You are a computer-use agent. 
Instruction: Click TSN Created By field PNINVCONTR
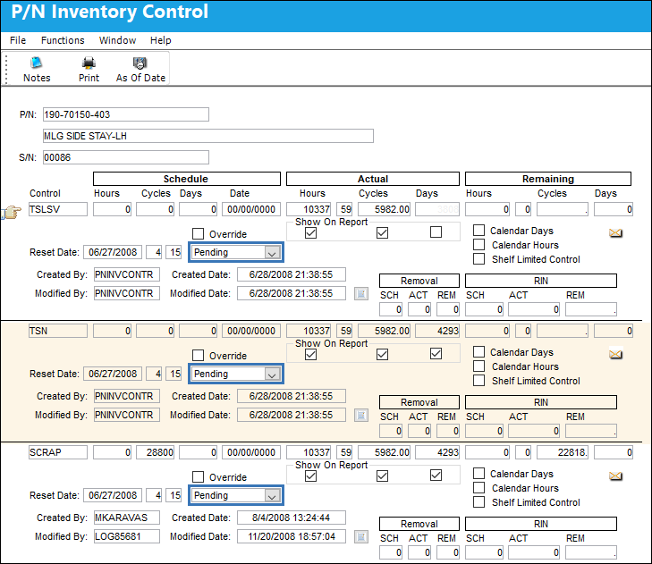(127, 396)
